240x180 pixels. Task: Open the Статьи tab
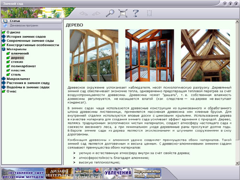[32, 21]
